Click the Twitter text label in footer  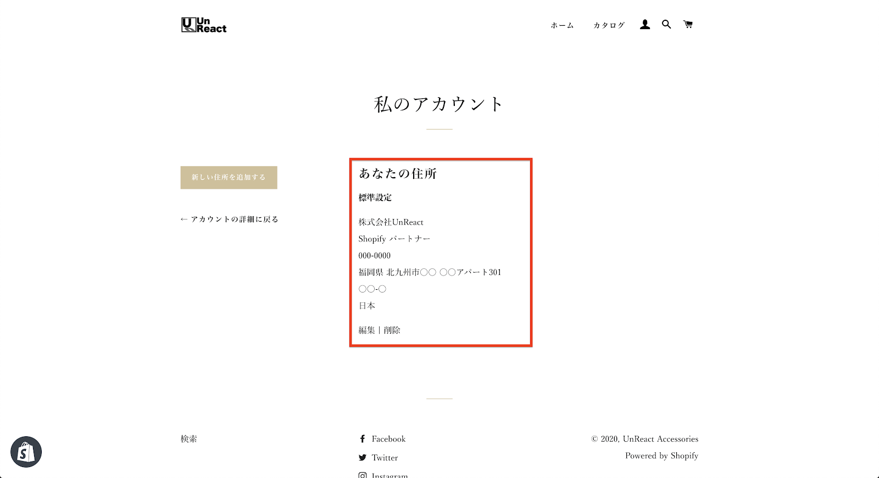(385, 458)
